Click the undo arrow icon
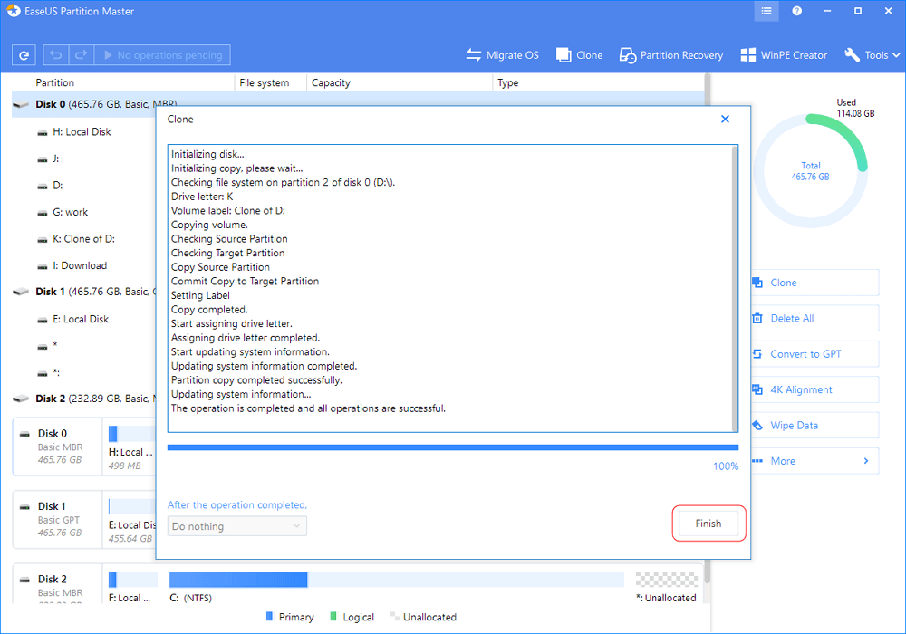 pos(56,55)
